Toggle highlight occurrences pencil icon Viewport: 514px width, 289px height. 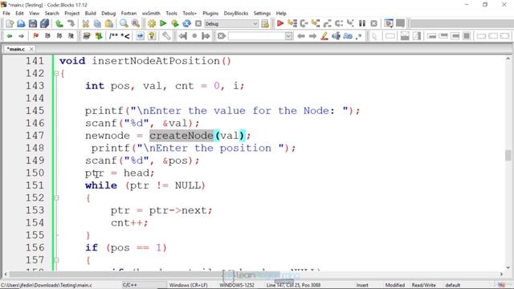pos(324,36)
